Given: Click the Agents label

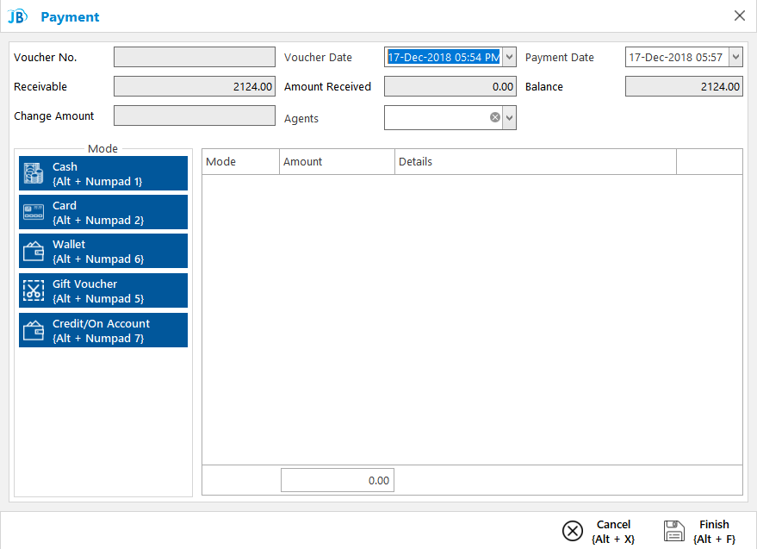Looking at the screenshot, I should click(x=301, y=119).
